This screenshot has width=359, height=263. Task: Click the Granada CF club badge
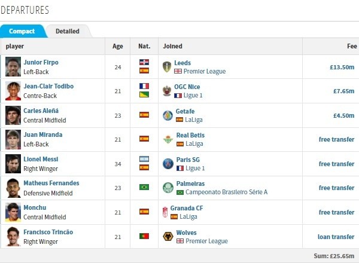[165, 212]
